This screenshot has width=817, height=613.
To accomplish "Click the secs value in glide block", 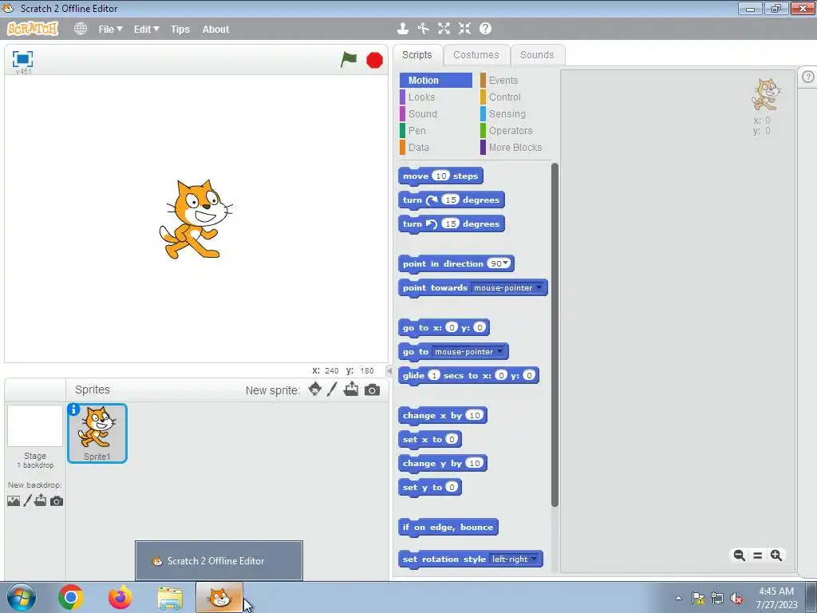I will coord(434,375).
